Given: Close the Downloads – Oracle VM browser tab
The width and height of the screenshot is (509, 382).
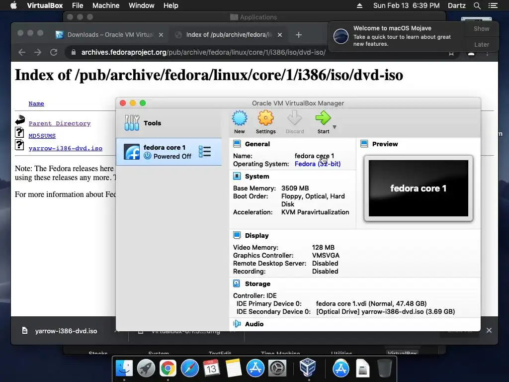Looking at the screenshot, I should coord(161,35).
